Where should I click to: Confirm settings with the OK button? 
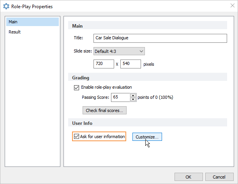(189, 177)
